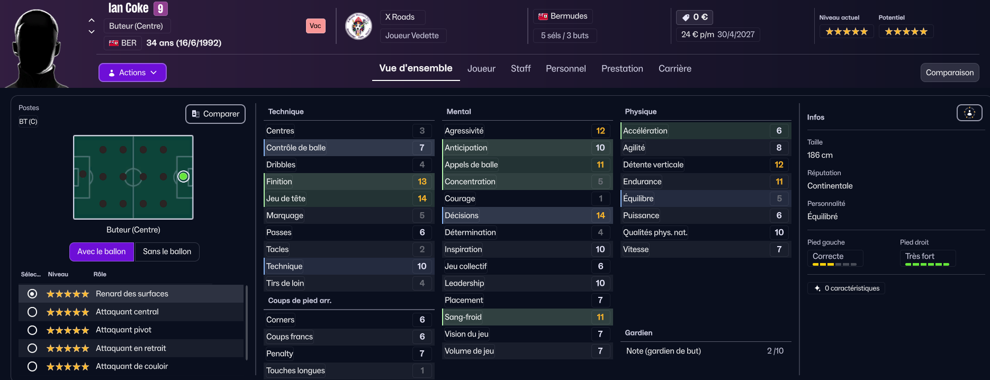The height and width of the screenshot is (380, 990).
Task: Click the 0 caractéristiques sparkle icon
Action: coord(817,288)
